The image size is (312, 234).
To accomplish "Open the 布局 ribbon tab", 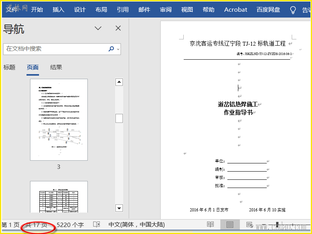I will coord(101,9).
